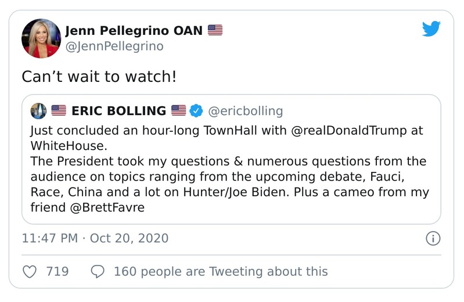
Task: Click Eric Bolling's blue verified badge
Action: (x=196, y=110)
